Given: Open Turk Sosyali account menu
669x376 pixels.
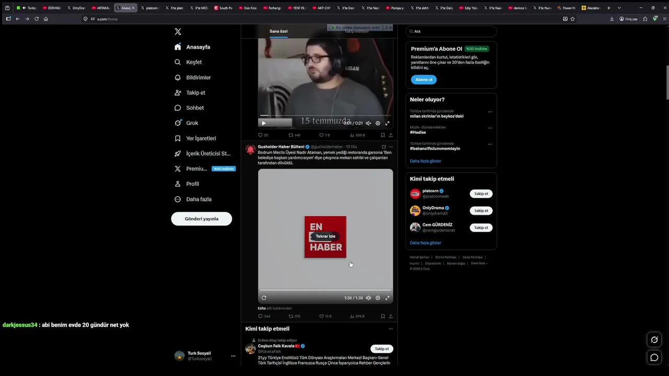Looking at the screenshot, I should click(x=233, y=356).
